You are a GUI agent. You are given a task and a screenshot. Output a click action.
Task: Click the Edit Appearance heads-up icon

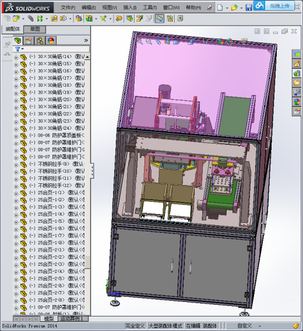pyautogui.click(x=220, y=41)
